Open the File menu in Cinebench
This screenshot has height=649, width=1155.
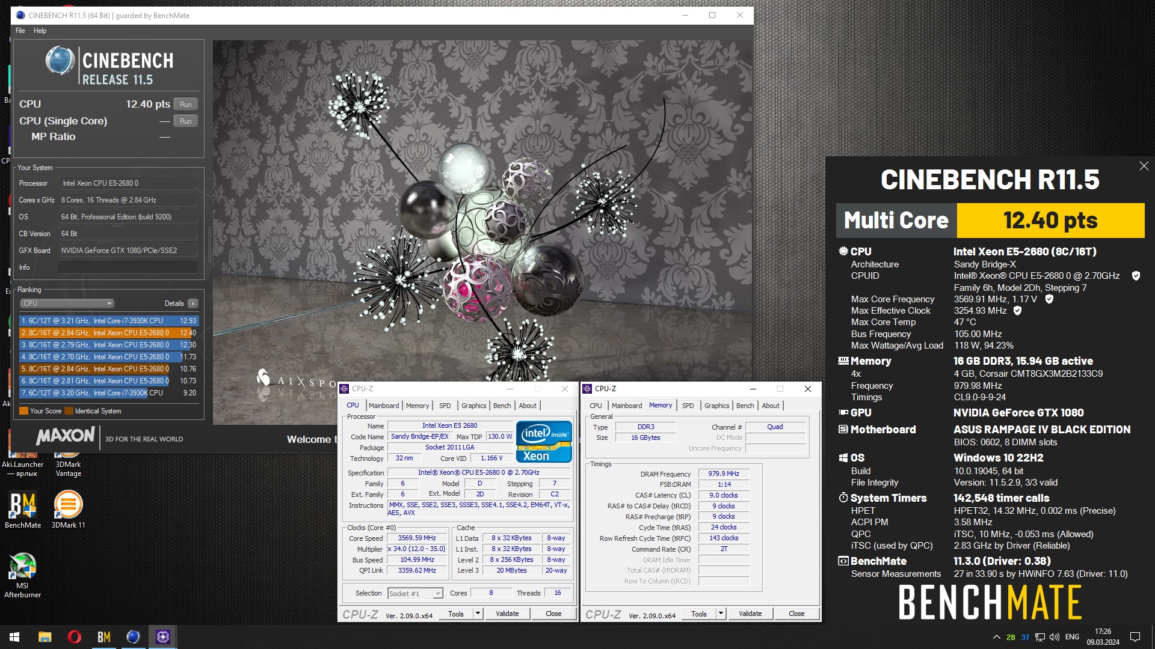pos(20,31)
